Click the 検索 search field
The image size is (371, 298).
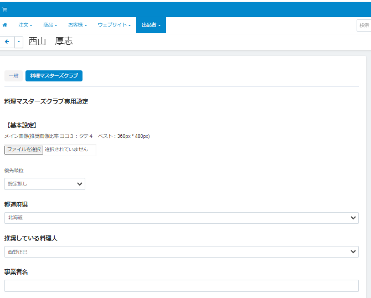click(364, 25)
